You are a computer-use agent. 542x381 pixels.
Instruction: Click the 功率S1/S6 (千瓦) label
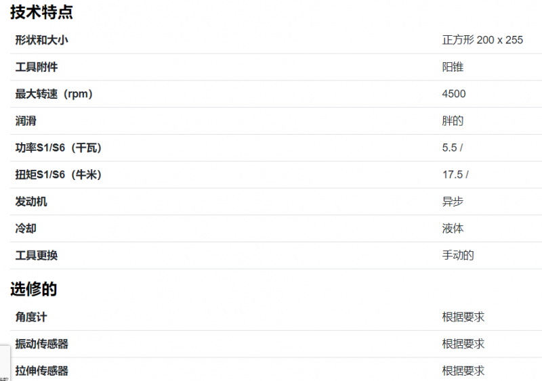coord(58,148)
